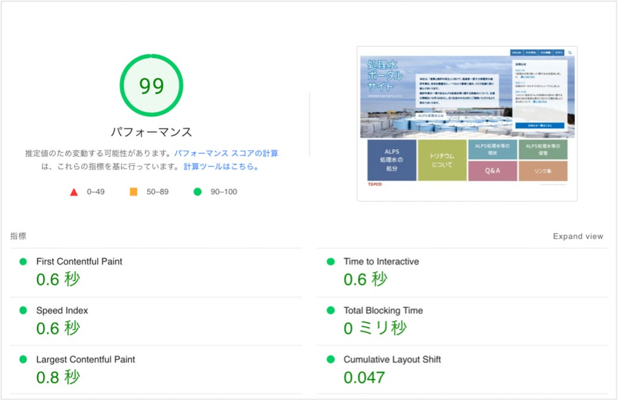The height and width of the screenshot is (402, 620).
Task: Click the green 99 performance score gauge
Action: pos(151,86)
